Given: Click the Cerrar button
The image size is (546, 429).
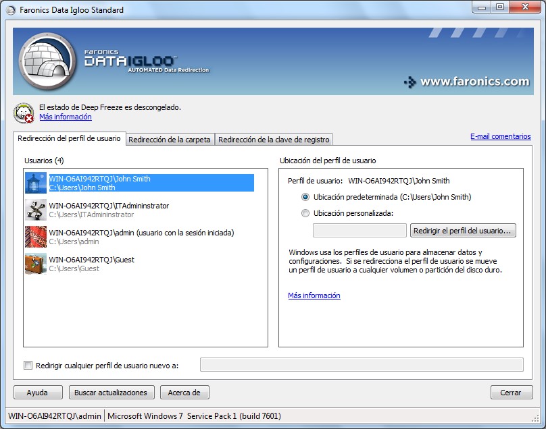Looking at the screenshot, I should [x=512, y=393].
